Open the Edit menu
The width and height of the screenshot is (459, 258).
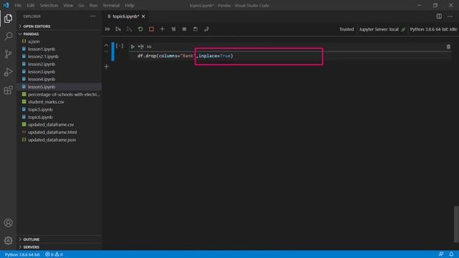[x=30, y=5]
